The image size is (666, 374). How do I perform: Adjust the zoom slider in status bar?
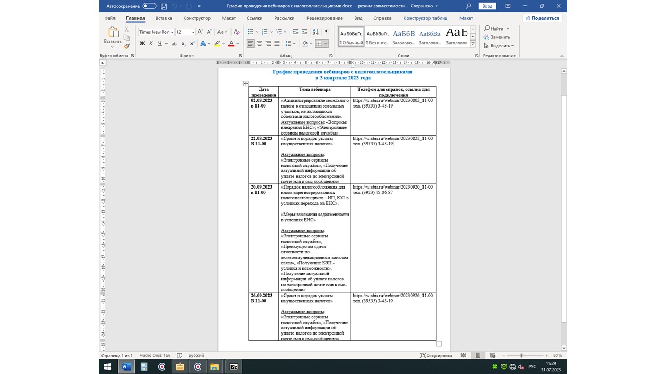[521, 355]
